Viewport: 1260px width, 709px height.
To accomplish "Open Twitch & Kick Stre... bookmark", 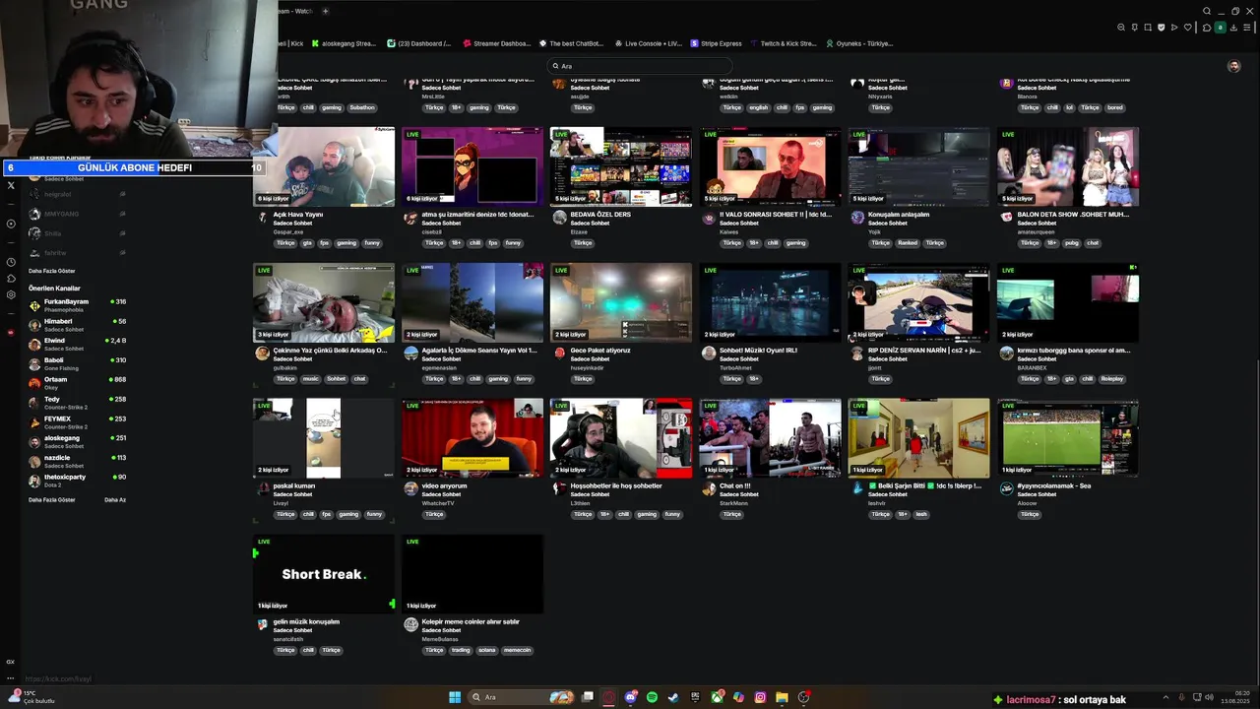I will [x=784, y=43].
